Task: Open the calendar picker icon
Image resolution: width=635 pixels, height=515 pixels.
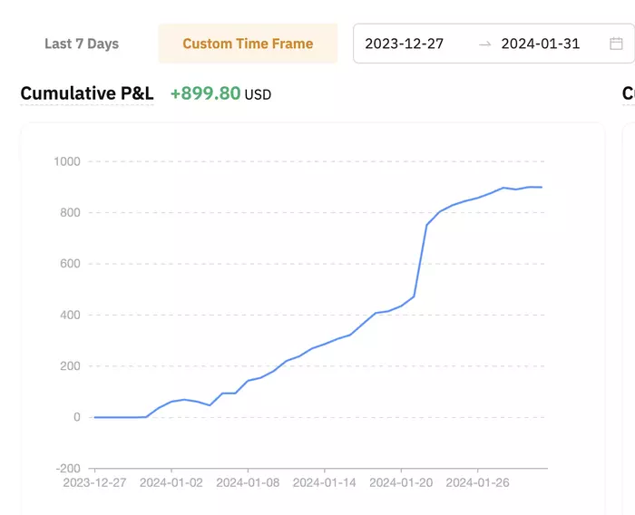Action: click(616, 44)
